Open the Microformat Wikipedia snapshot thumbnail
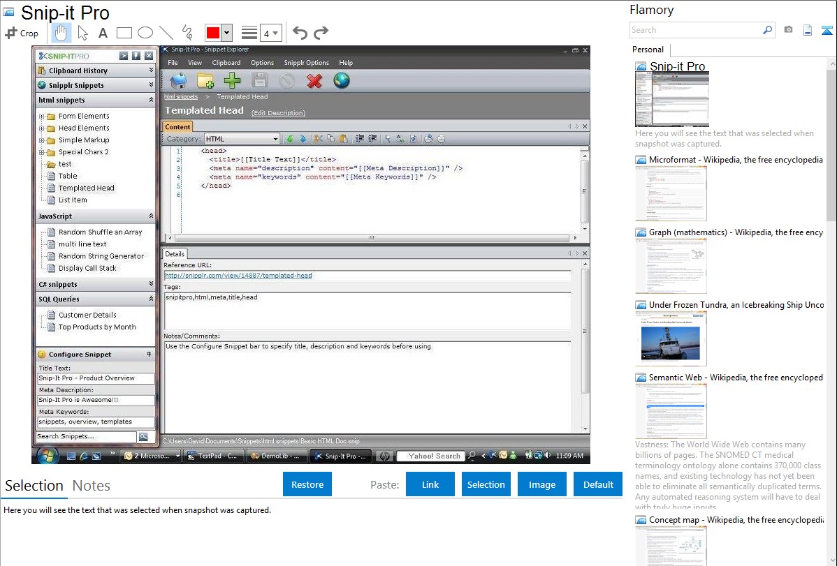Image resolution: width=837 pixels, height=566 pixels. pos(671,193)
